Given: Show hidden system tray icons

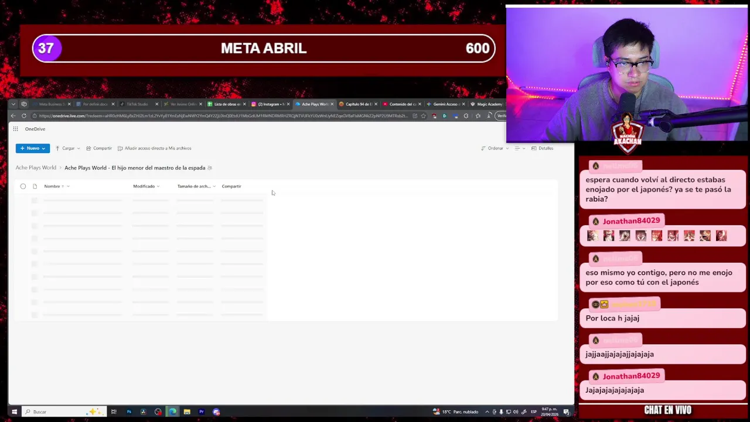Looking at the screenshot, I should (x=487, y=412).
